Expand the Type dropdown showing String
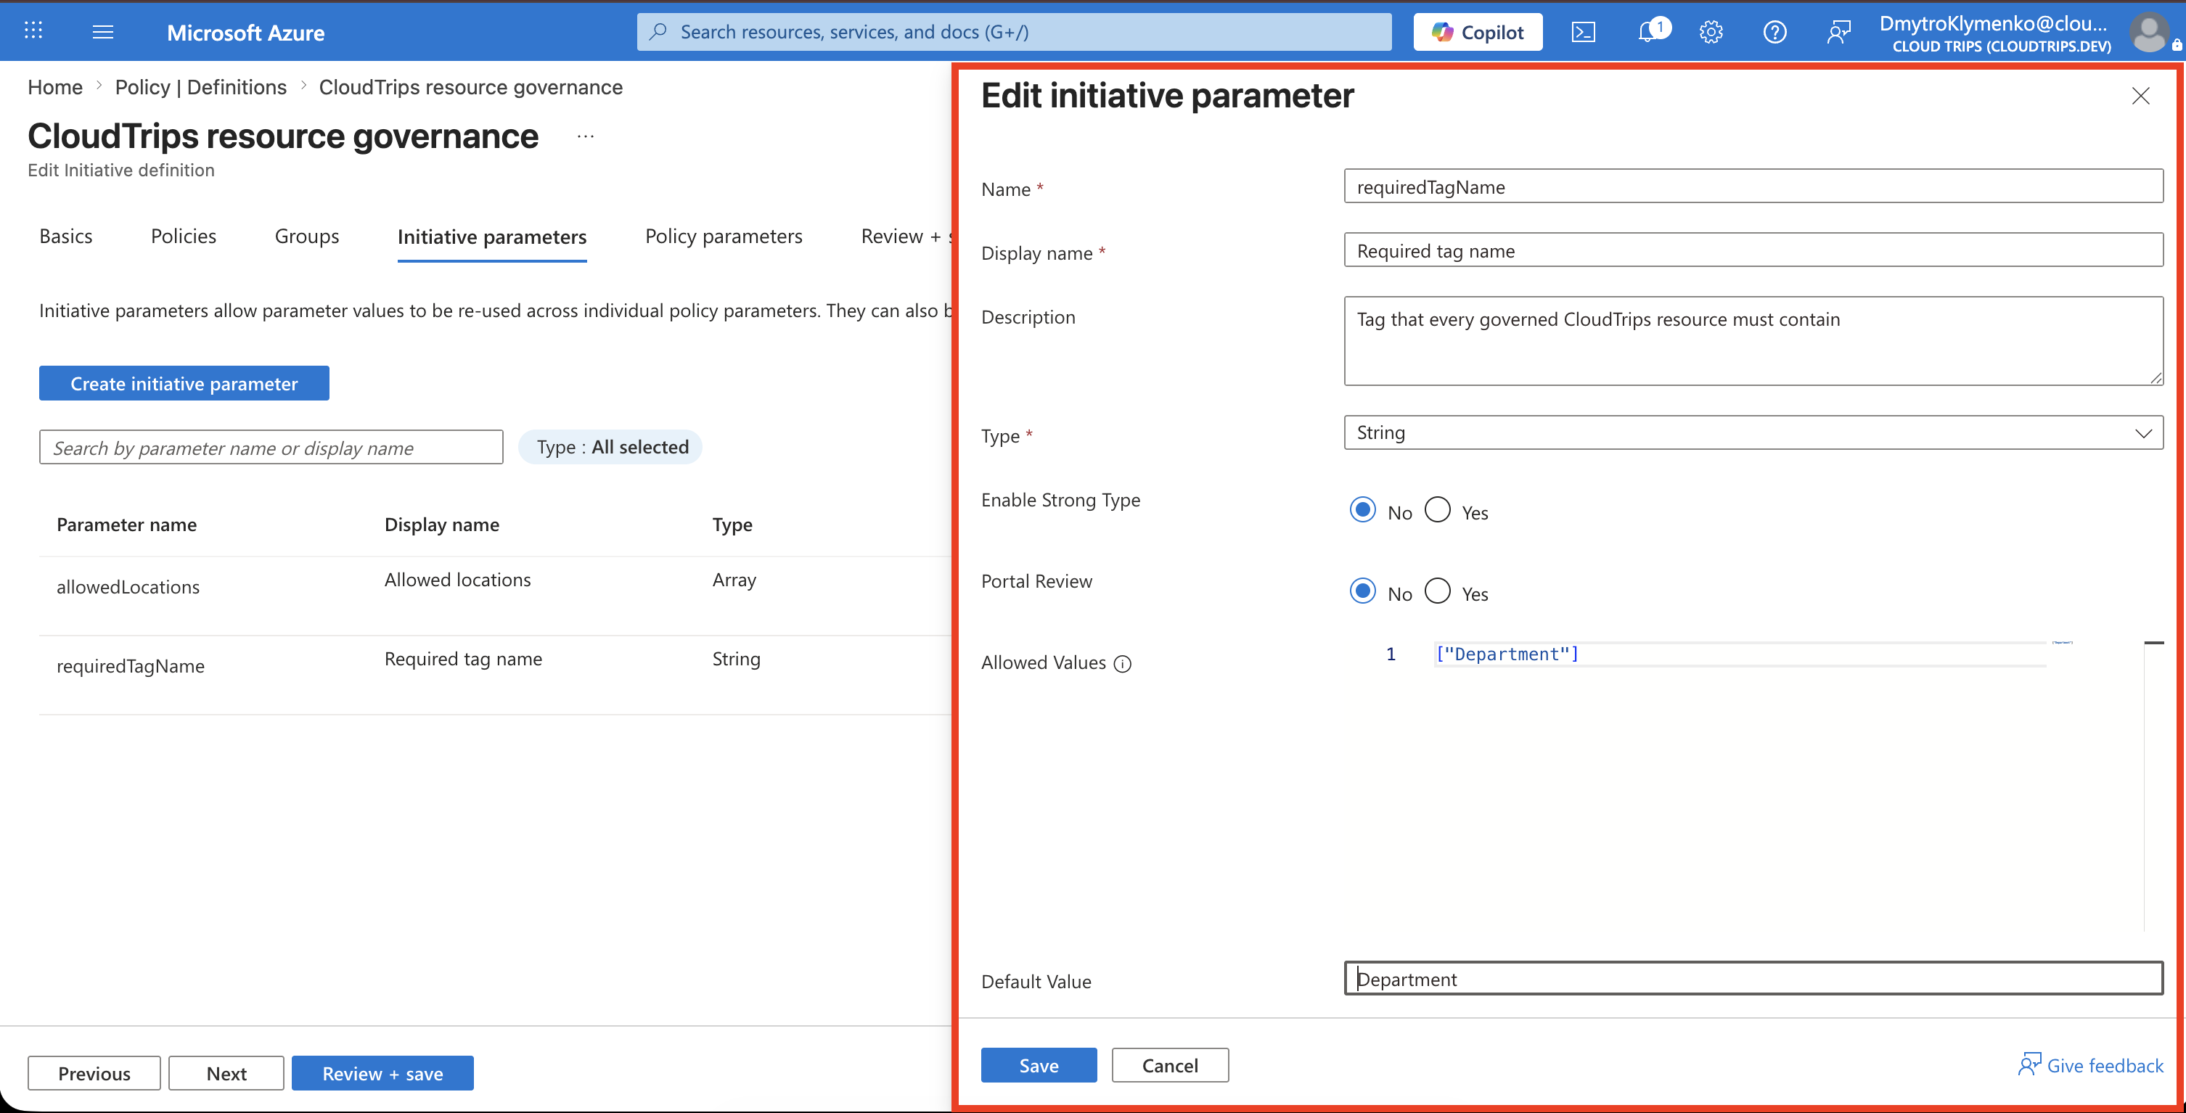The height and width of the screenshot is (1113, 2186). [x=1753, y=432]
